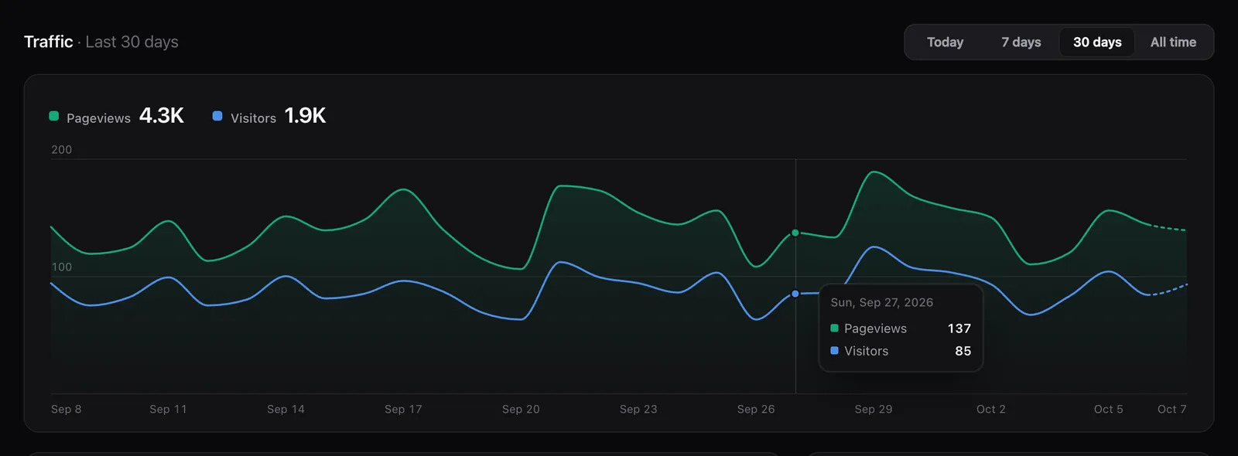Click the Sep 8 x-axis label
1238x456 pixels.
pos(67,409)
